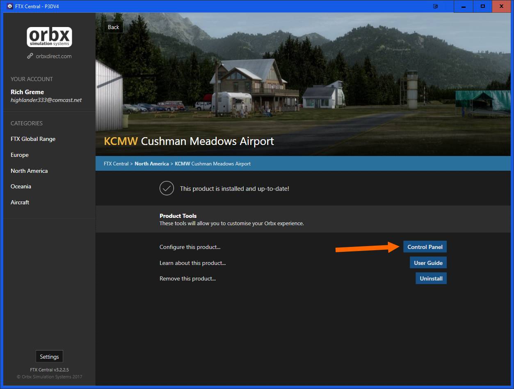Select the Aircraft category

tap(20, 202)
